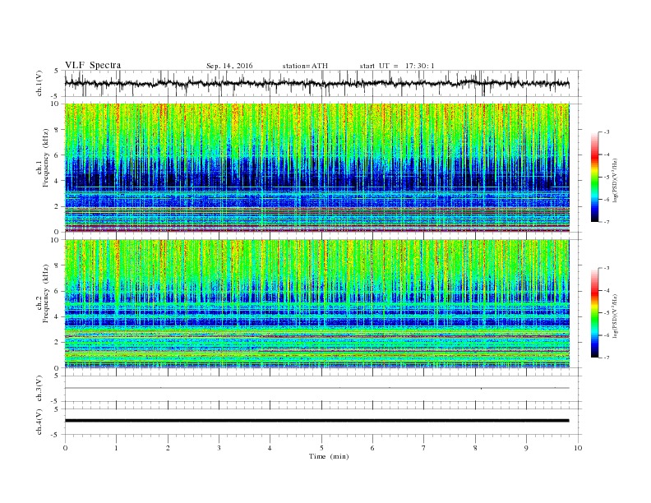The image size is (651, 503).
Task: Click time axis tick label "3"
Action: [219, 448]
